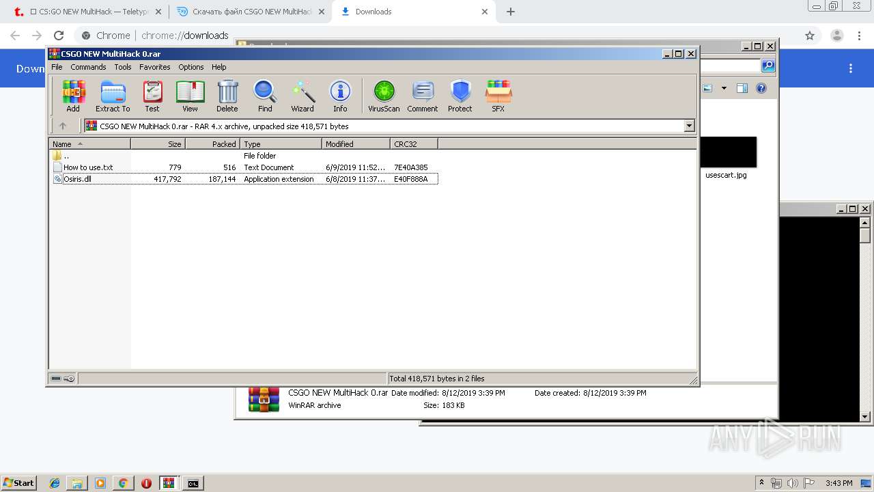Screen dimensions: 874x492
Task: Open Windows Explorer folder taskbar icon
Action: click(x=77, y=483)
